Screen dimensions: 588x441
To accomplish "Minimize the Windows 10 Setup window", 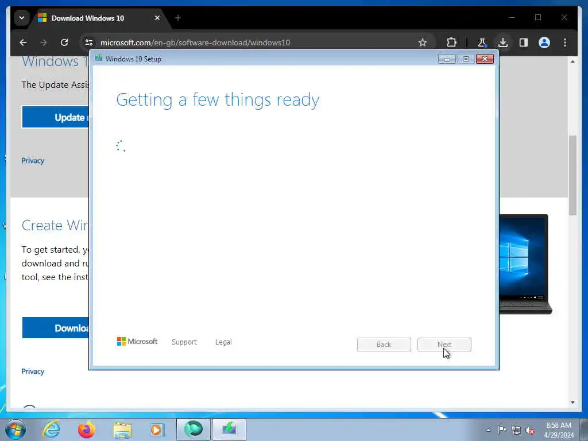I will coord(447,59).
